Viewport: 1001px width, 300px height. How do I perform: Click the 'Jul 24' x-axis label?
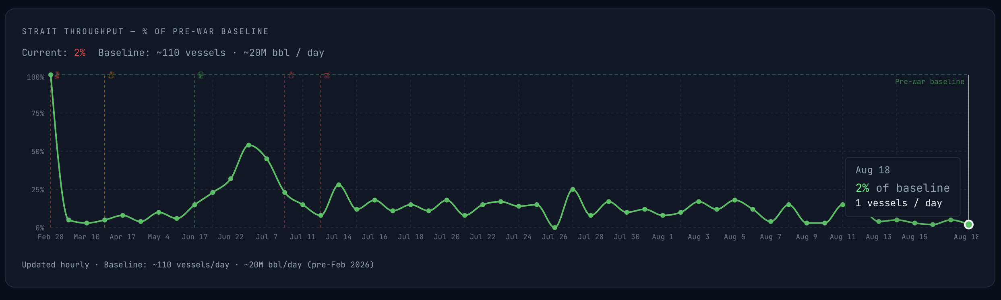coord(519,237)
